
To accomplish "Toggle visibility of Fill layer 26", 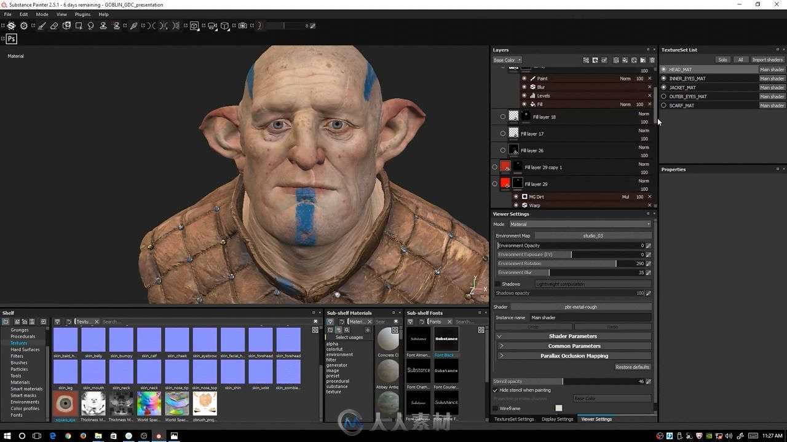I will tap(503, 150).
